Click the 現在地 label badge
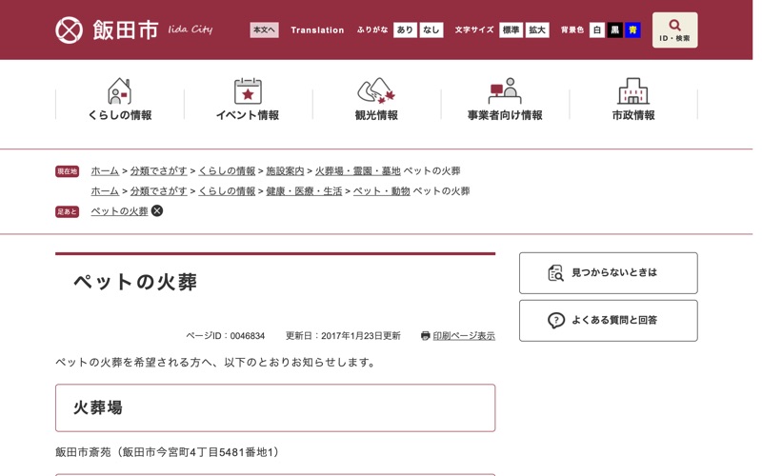762x476 pixels. 67,171
